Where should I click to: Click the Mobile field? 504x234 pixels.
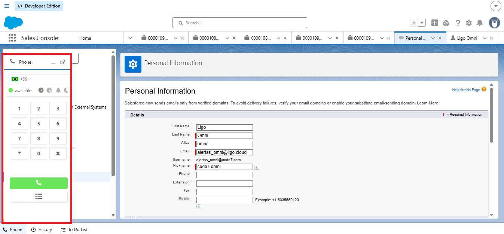[x=224, y=200]
